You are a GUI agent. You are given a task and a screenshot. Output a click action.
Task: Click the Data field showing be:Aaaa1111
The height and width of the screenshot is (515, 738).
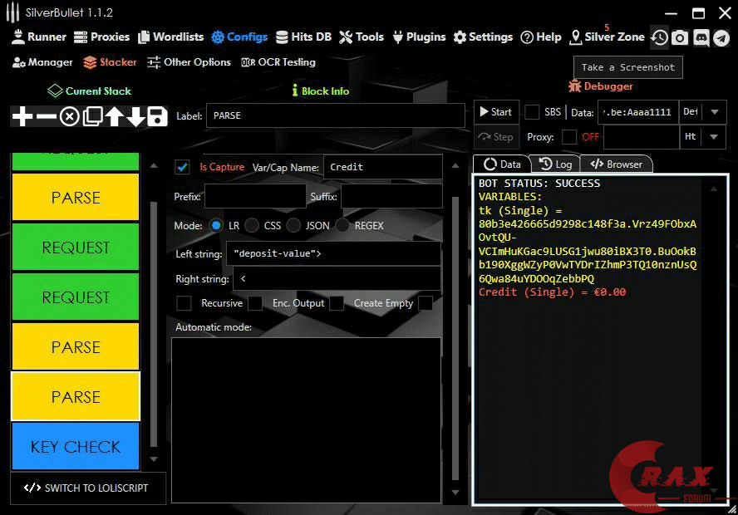tap(637, 112)
